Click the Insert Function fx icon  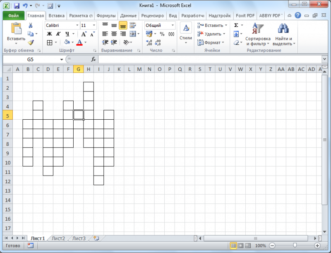[94, 59]
